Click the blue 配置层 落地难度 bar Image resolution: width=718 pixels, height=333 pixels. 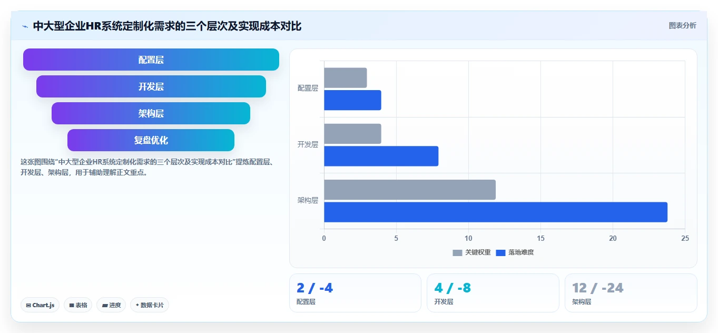[x=352, y=100]
